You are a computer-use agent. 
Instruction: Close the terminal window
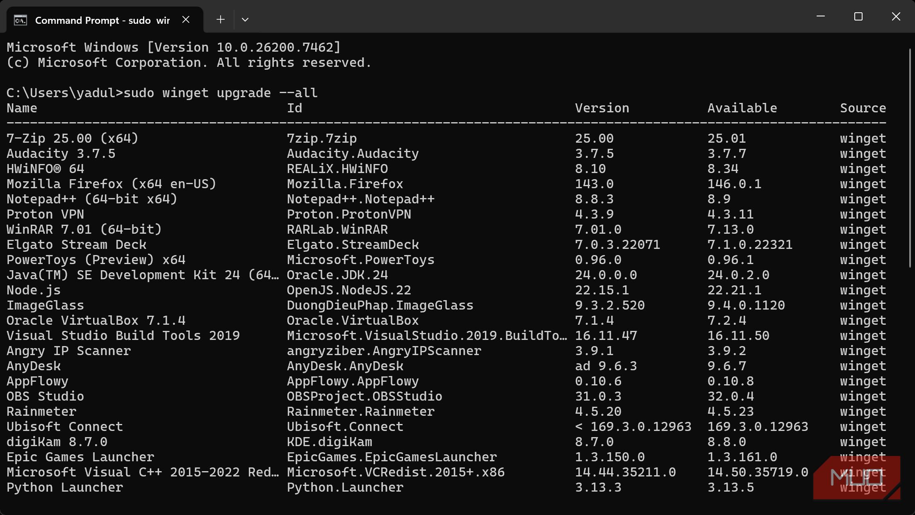(896, 16)
